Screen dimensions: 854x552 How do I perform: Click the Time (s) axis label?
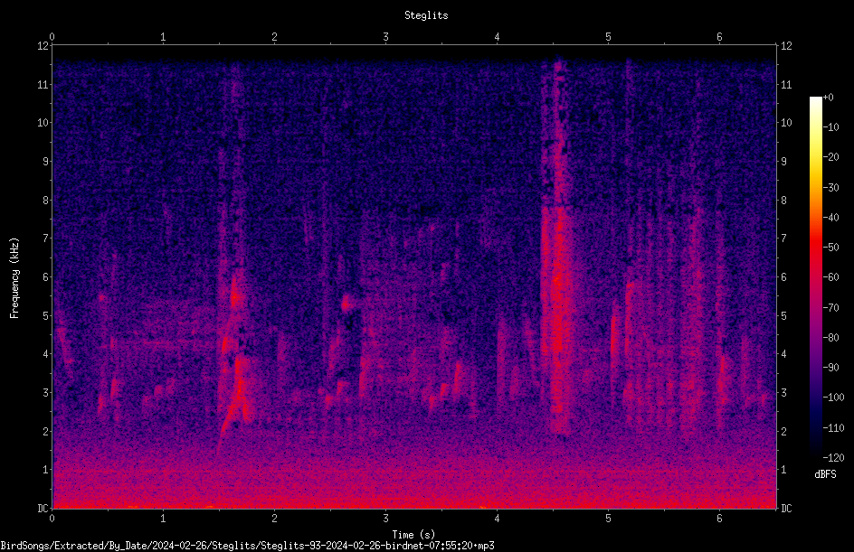click(x=414, y=534)
